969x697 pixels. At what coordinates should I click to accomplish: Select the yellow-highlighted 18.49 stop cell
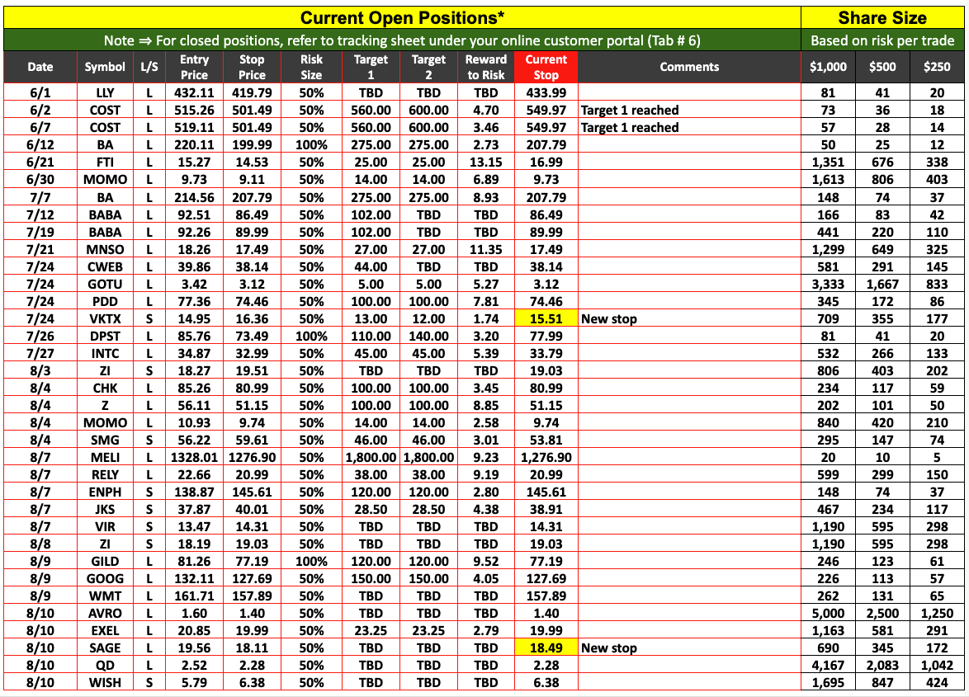point(546,648)
